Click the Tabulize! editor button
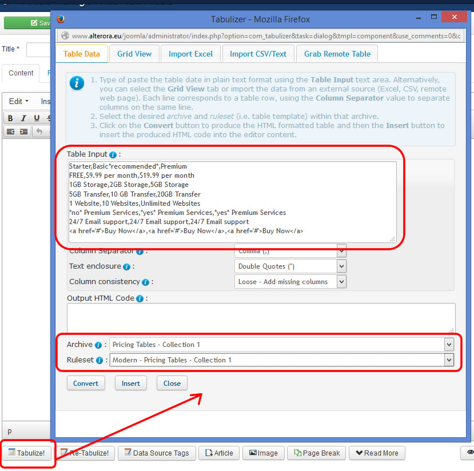This screenshot has height=471, width=474. tap(27, 453)
